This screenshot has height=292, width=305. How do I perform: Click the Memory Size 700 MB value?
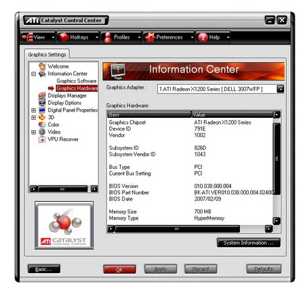tap(203, 211)
